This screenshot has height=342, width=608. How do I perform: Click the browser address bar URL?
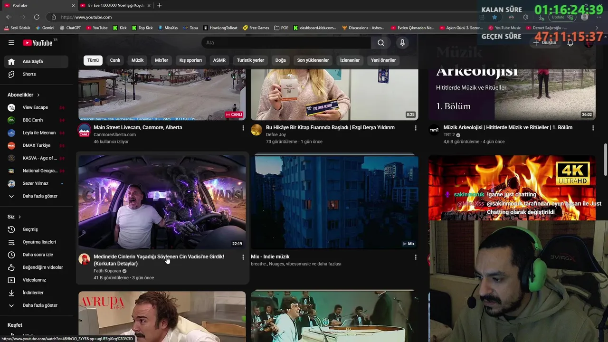coord(86,17)
